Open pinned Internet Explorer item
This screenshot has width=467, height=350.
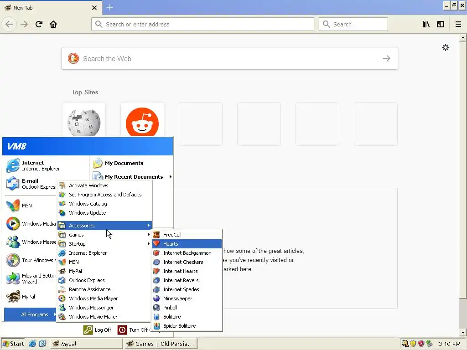pos(46,165)
